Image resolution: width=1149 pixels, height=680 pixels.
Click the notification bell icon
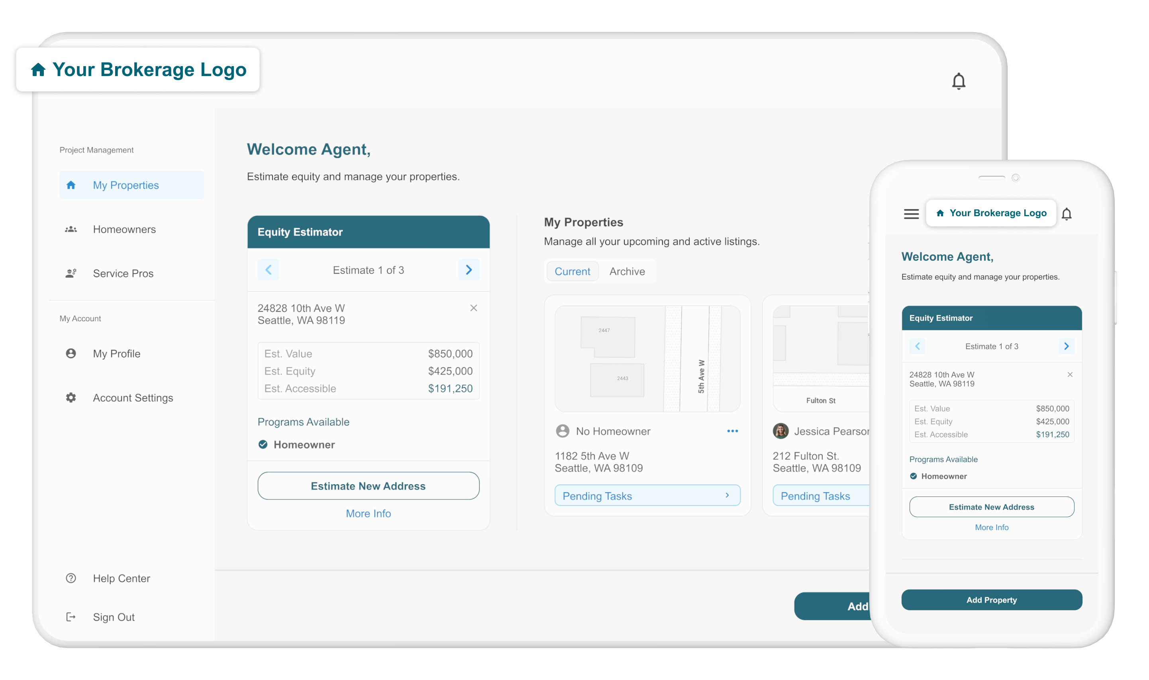(958, 81)
